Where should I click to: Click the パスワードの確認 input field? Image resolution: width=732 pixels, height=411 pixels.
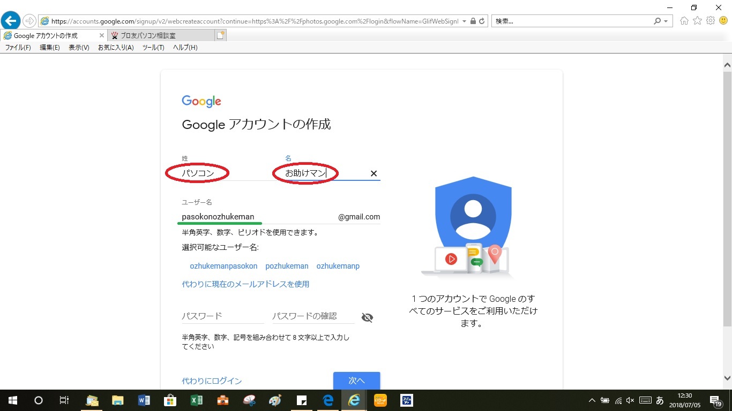pos(313,316)
